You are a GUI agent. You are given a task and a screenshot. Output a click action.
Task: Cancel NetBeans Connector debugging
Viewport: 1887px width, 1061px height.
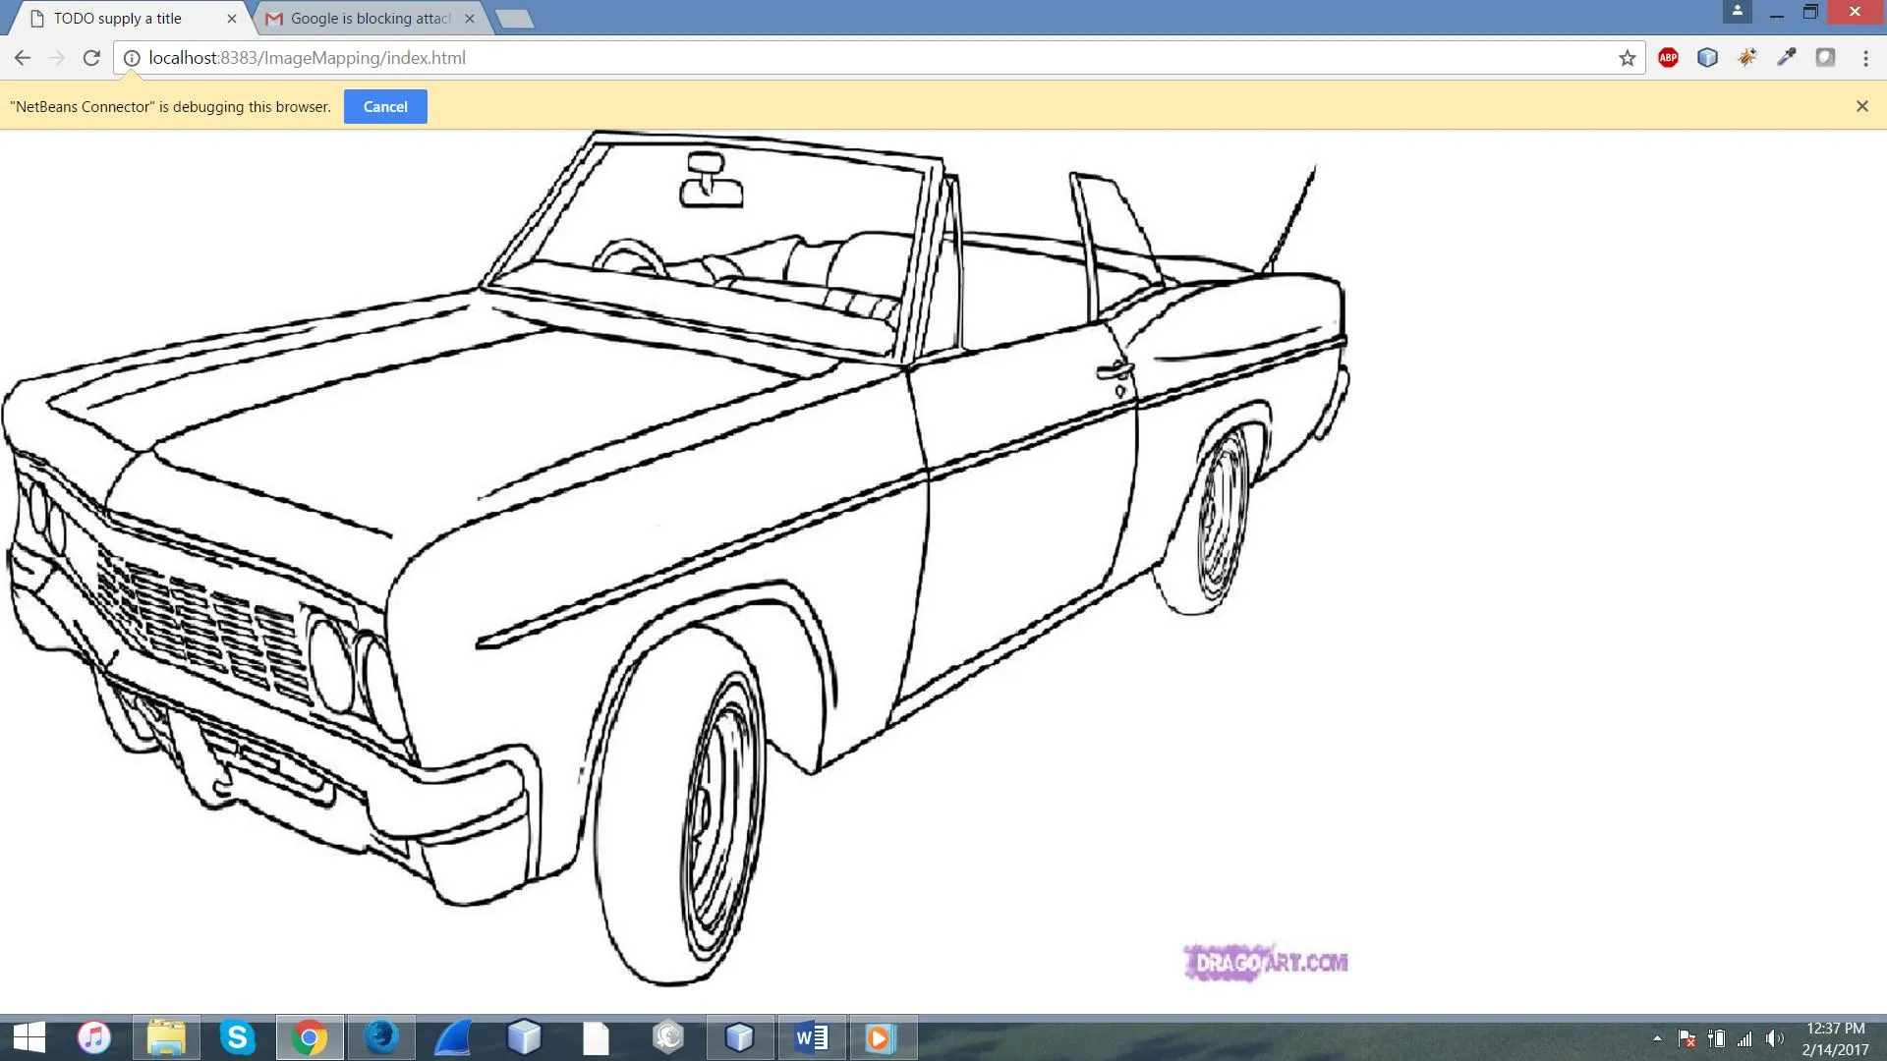[385, 107]
